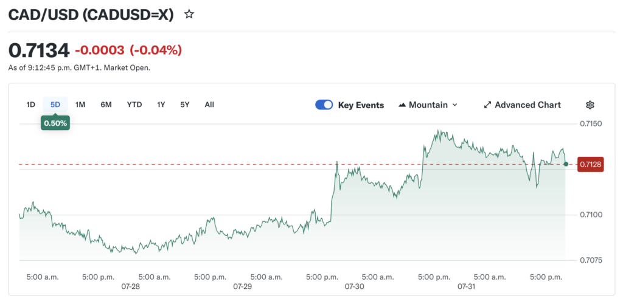623x301 pixels.
Task: Click the 07-28 date label
Action: 130,286
